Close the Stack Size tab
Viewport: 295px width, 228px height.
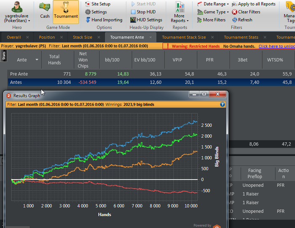click(x=99, y=37)
